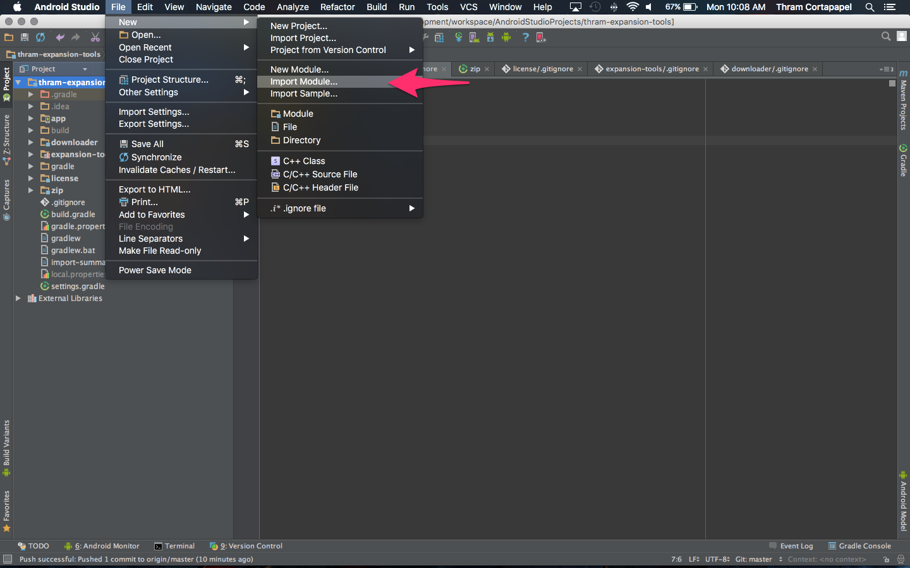Expand the downloader module folder
Viewport: 910px width, 568px height.
point(30,142)
